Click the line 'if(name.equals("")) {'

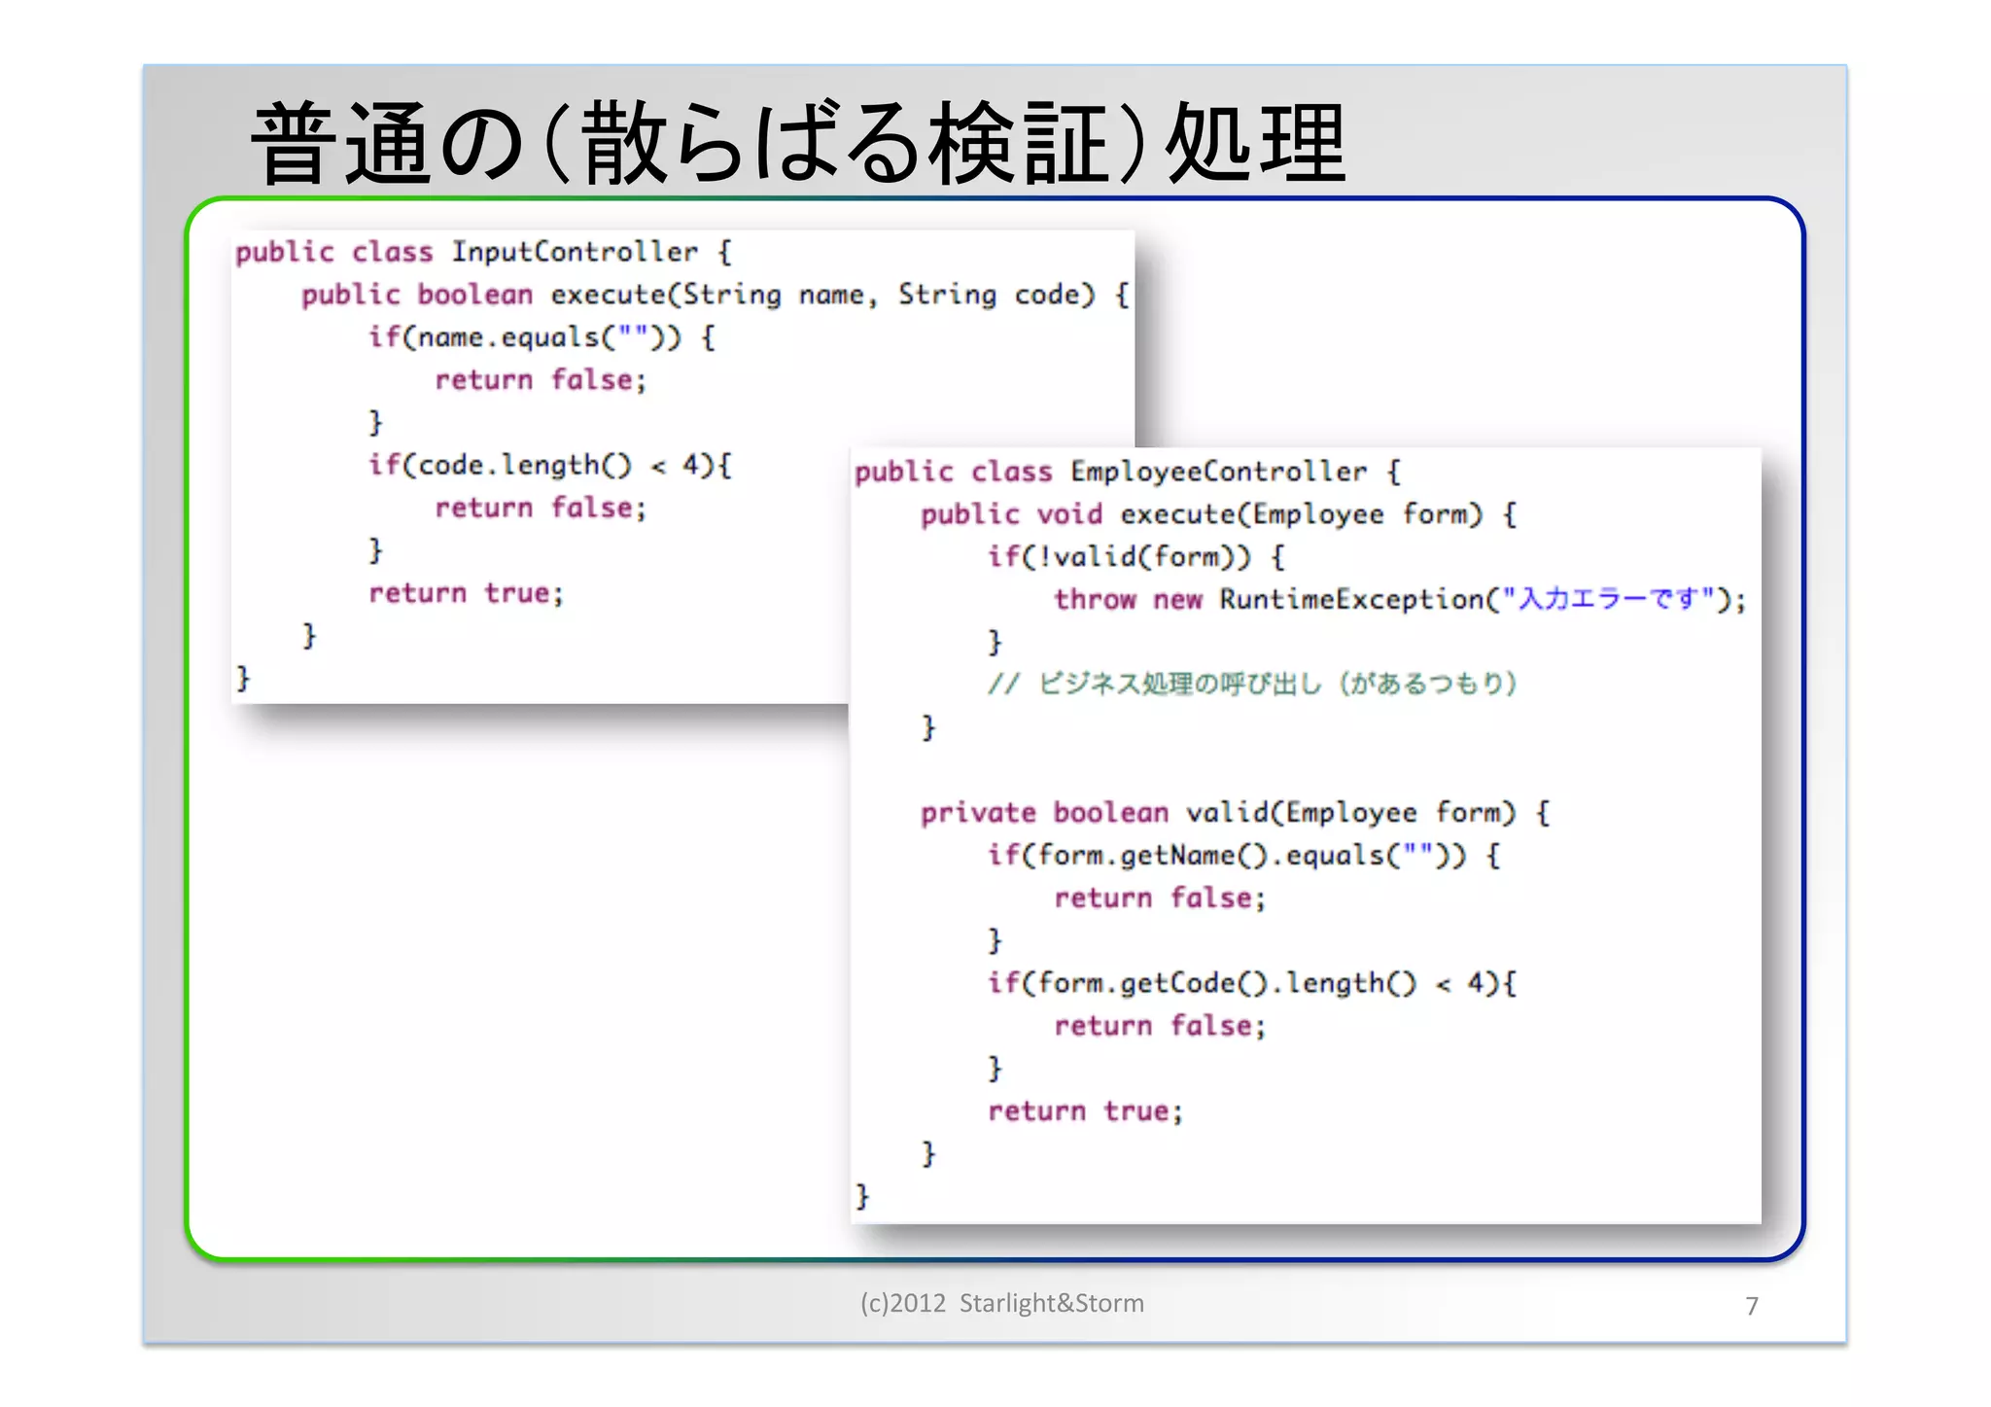[541, 338]
